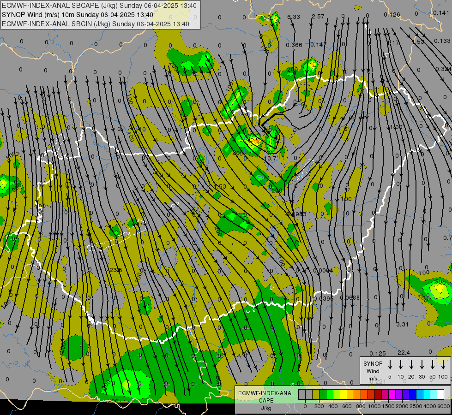Click the 'SYNOP' wind legend label
Image resolution: width=452 pixels, height=415 pixels.
373,363
